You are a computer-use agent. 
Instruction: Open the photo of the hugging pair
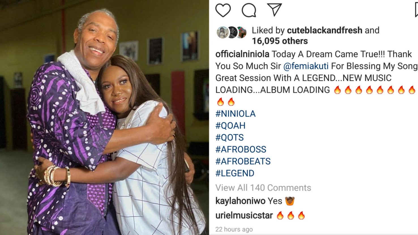(103, 118)
